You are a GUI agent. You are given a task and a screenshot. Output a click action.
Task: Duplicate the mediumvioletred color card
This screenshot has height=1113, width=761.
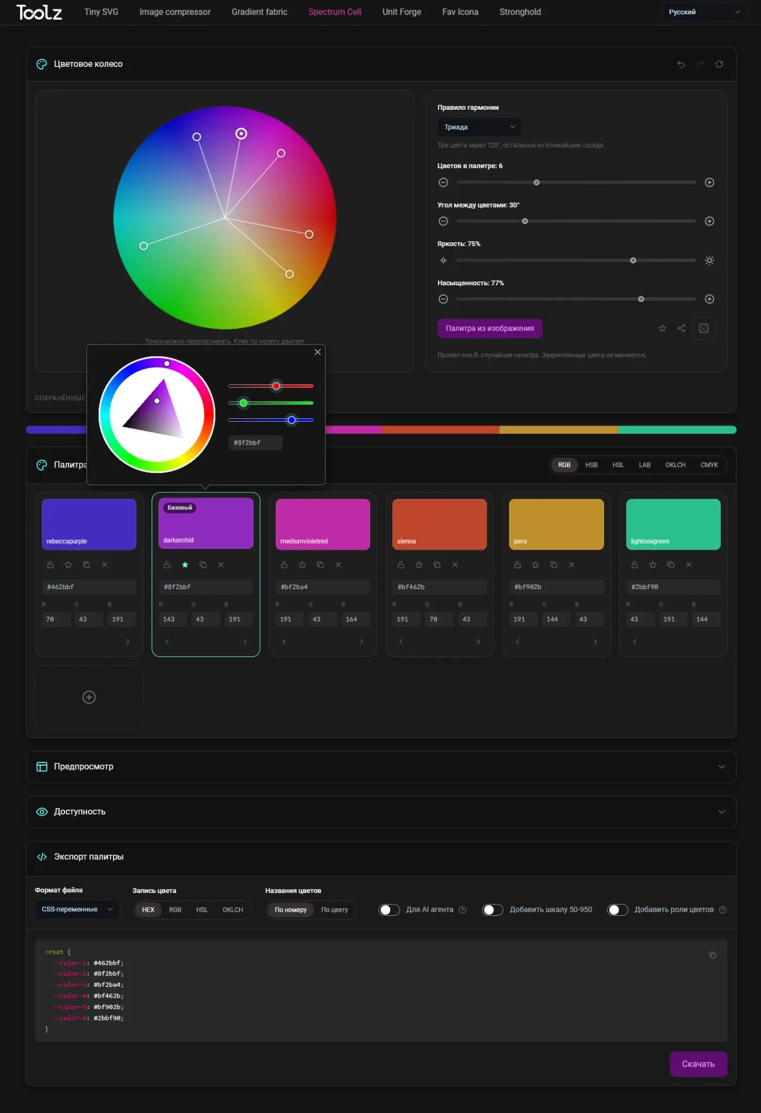pos(320,565)
